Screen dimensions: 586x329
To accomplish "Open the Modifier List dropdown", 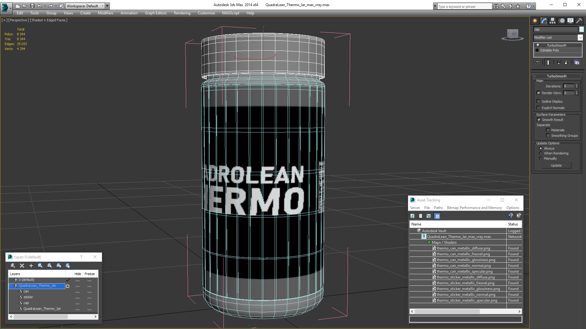I will [580, 37].
